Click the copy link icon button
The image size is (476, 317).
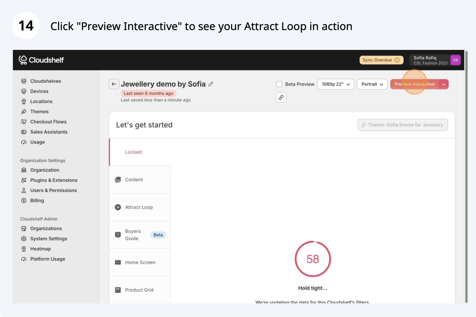pos(281,97)
